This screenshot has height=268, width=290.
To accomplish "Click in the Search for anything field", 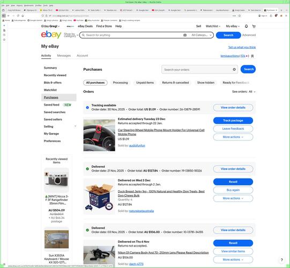I will [133, 35].
